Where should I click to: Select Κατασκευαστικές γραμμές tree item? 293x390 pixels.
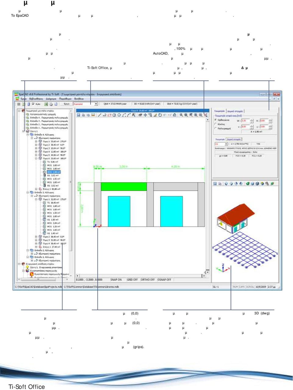(x=43, y=114)
